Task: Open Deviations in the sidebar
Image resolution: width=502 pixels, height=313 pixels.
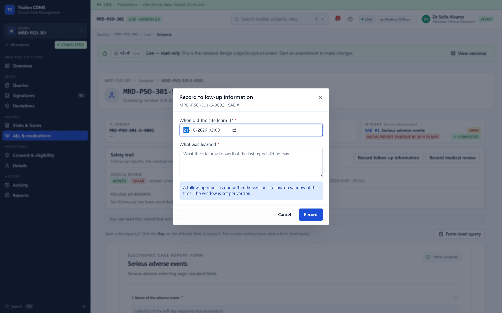Action: tap(45, 106)
